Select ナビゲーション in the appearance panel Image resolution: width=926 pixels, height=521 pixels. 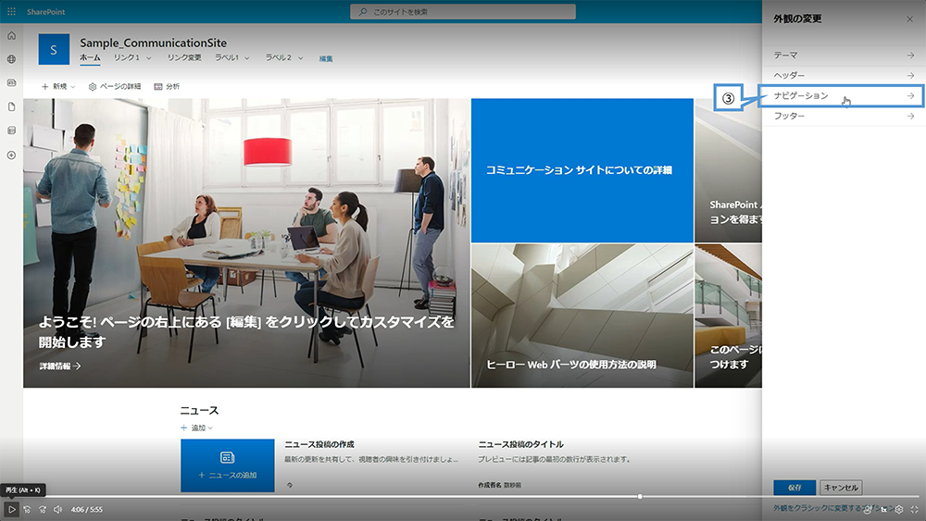click(843, 96)
